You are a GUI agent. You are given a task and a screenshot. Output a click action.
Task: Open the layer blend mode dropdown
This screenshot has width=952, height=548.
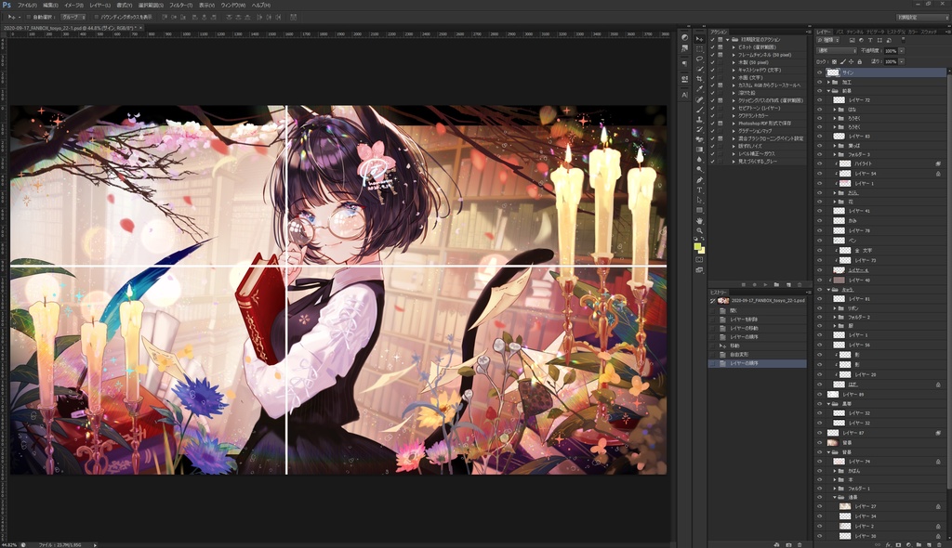836,51
